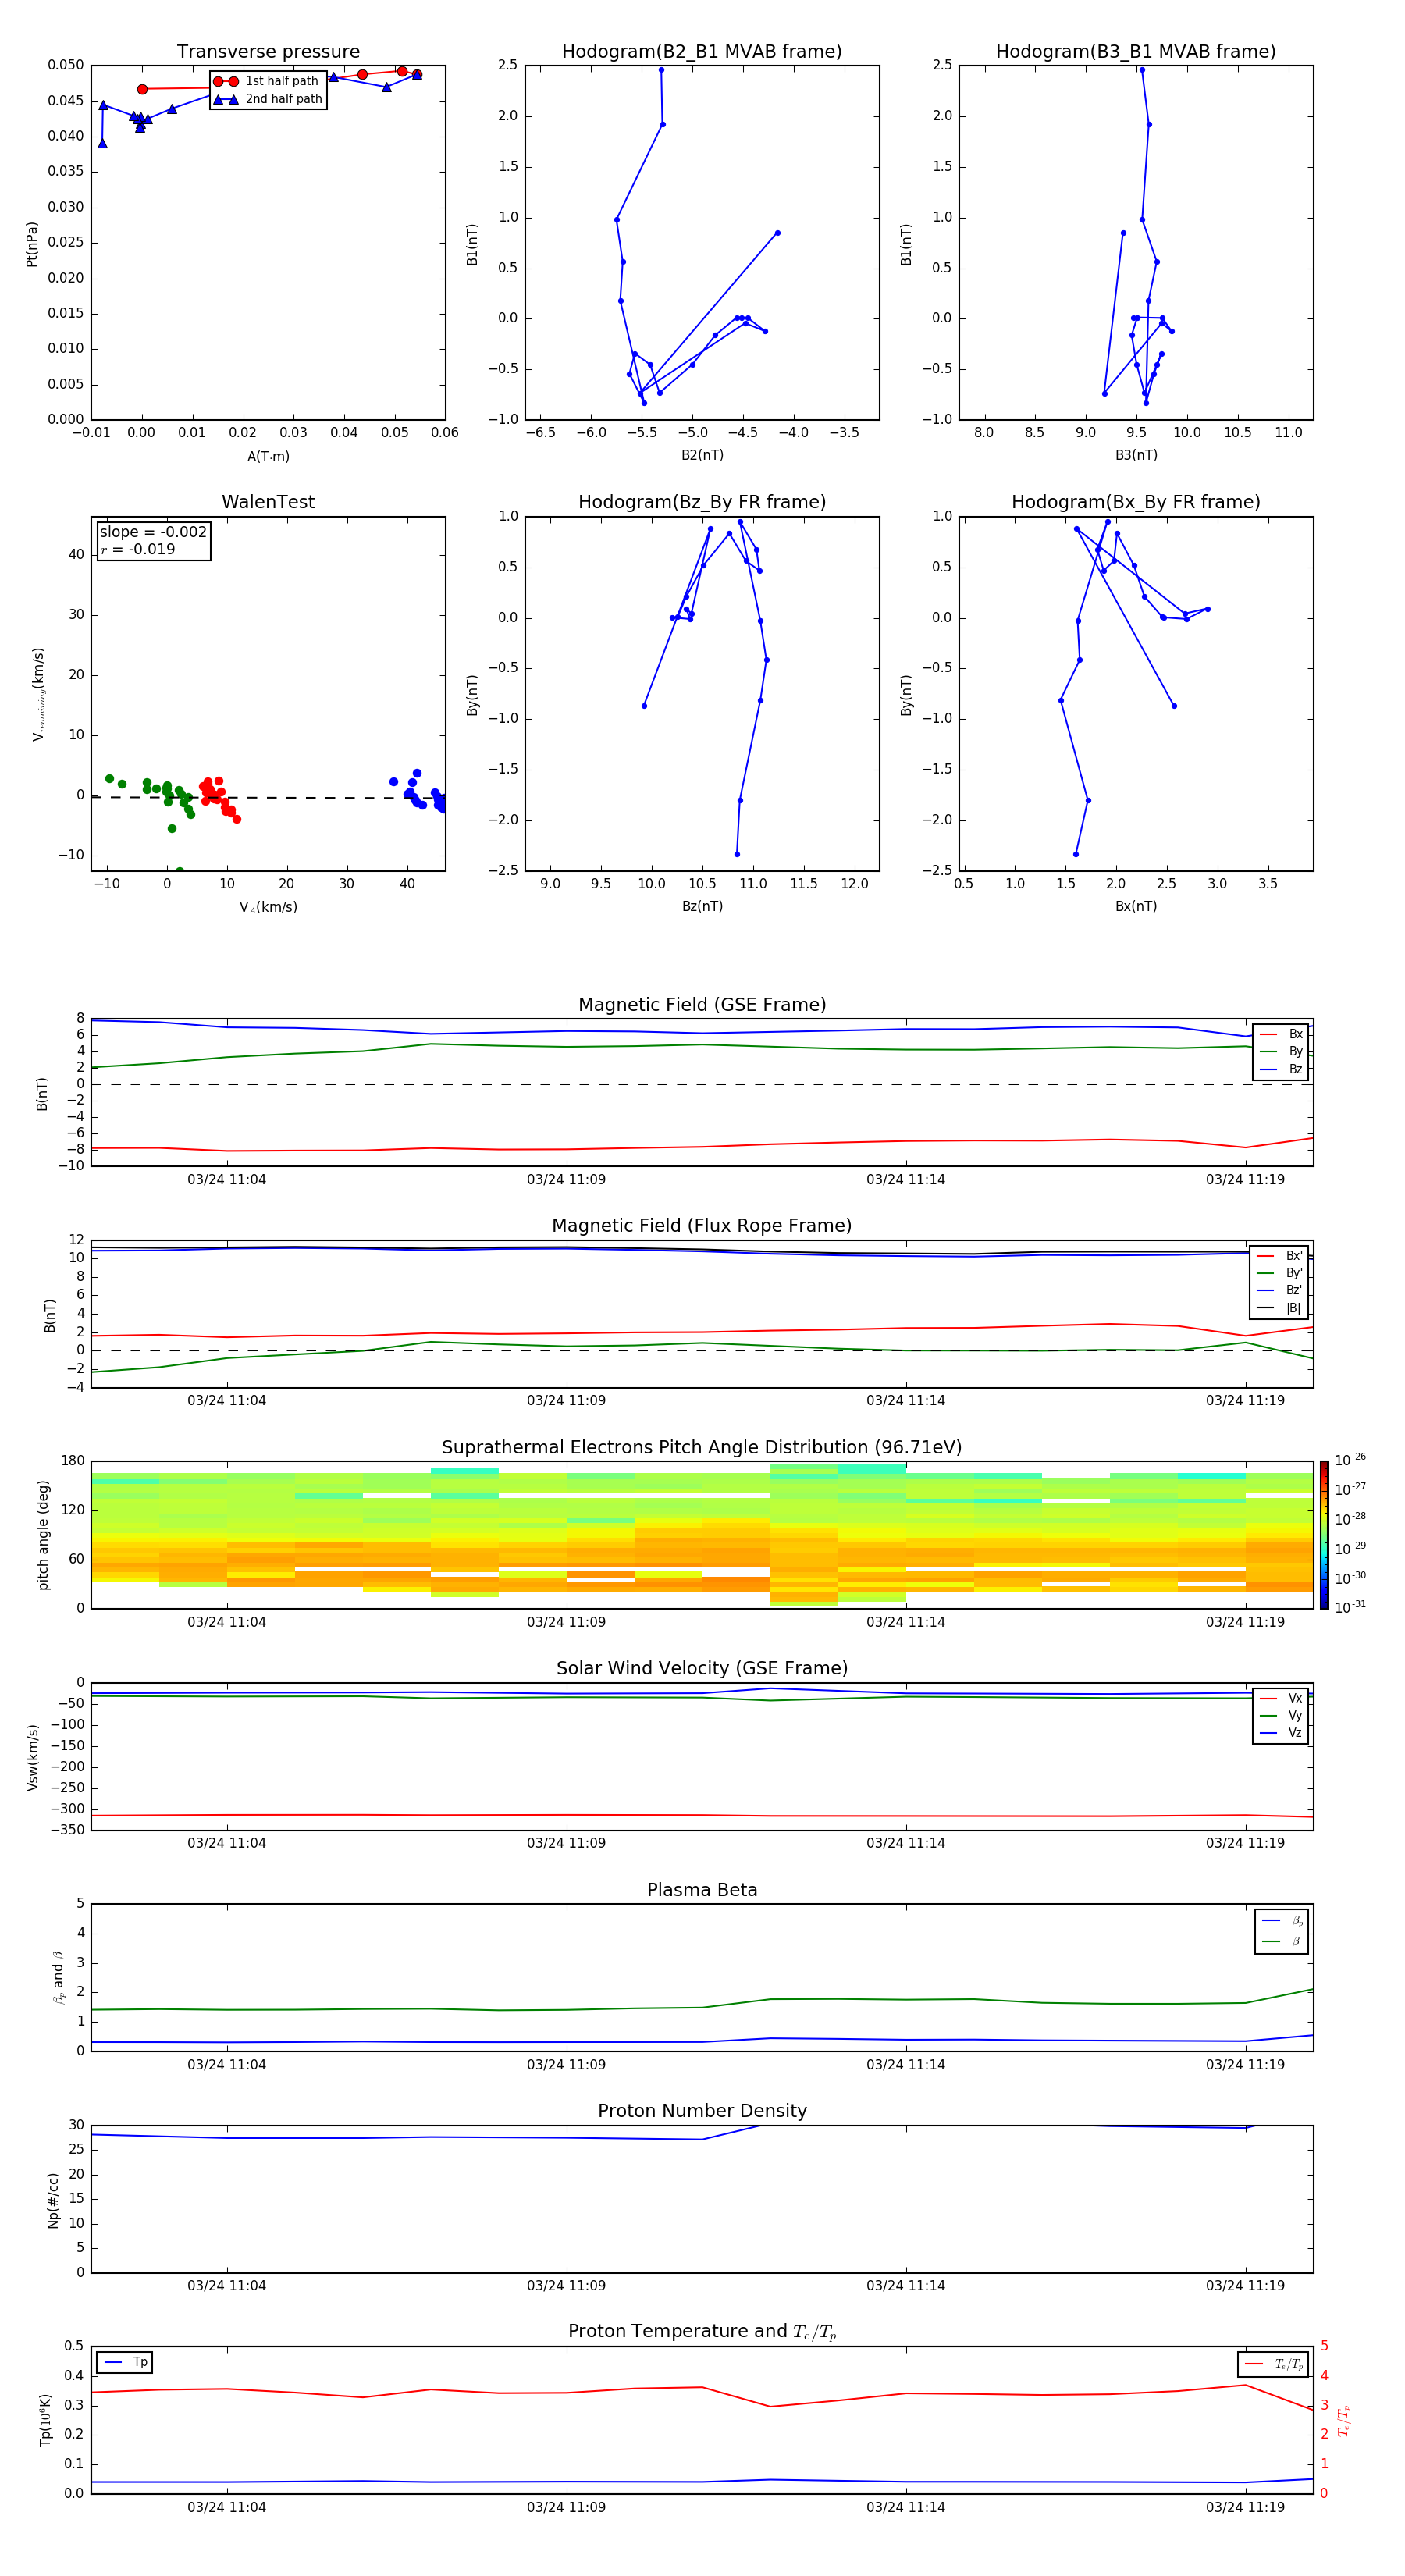Viewport: 1405px width, 2576px height.
Task: Click the By legend entry in GSE magnetic field plot
Action: coord(1281,1052)
